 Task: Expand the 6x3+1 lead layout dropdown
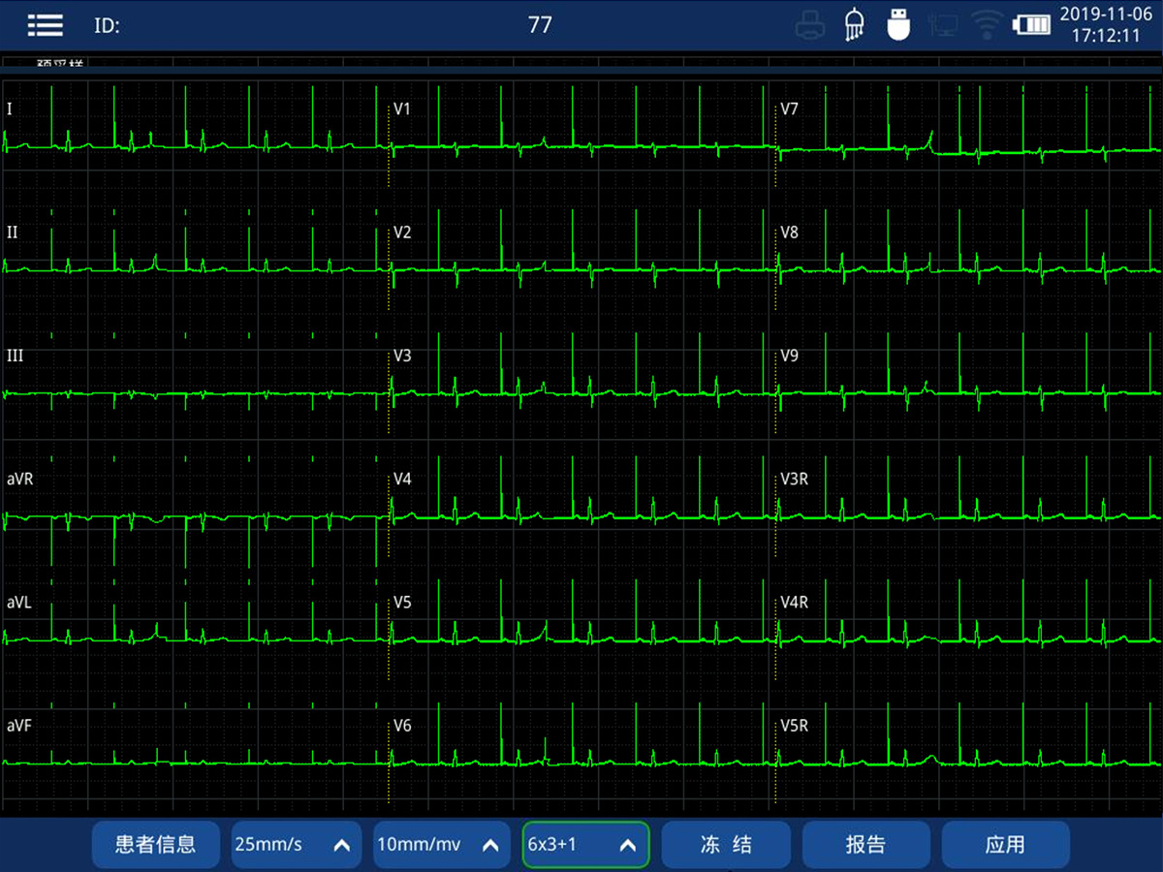(x=585, y=844)
